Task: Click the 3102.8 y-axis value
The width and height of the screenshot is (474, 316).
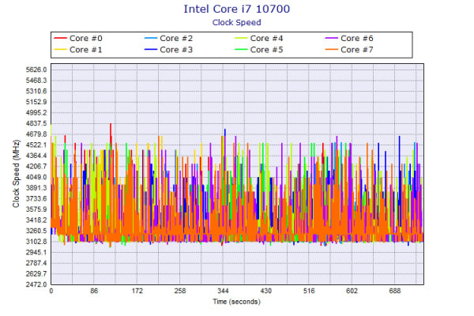Action: pos(36,242)
